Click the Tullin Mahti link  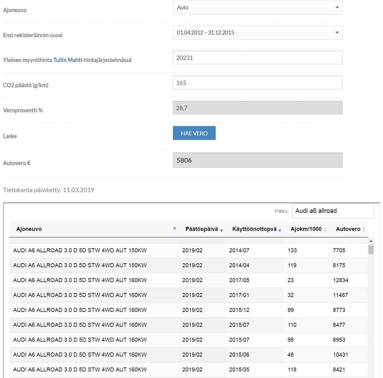tap(68, 60)
